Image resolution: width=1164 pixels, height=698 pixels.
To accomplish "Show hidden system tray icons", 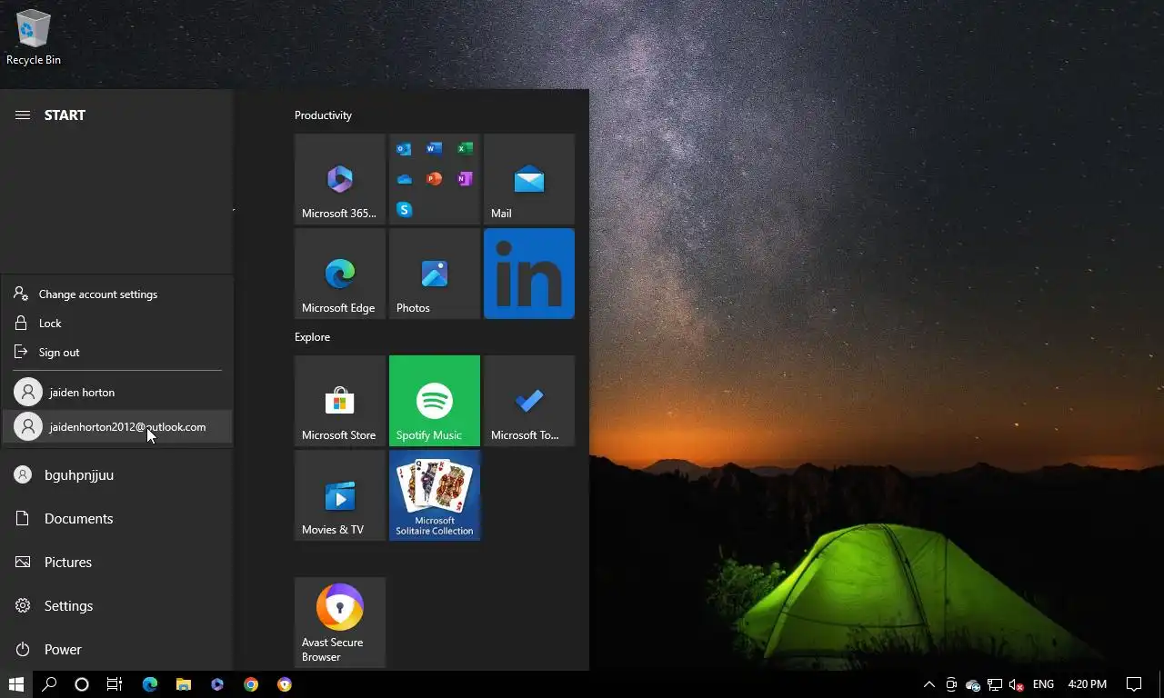I will pyautogui.click(x=928, y=684).
